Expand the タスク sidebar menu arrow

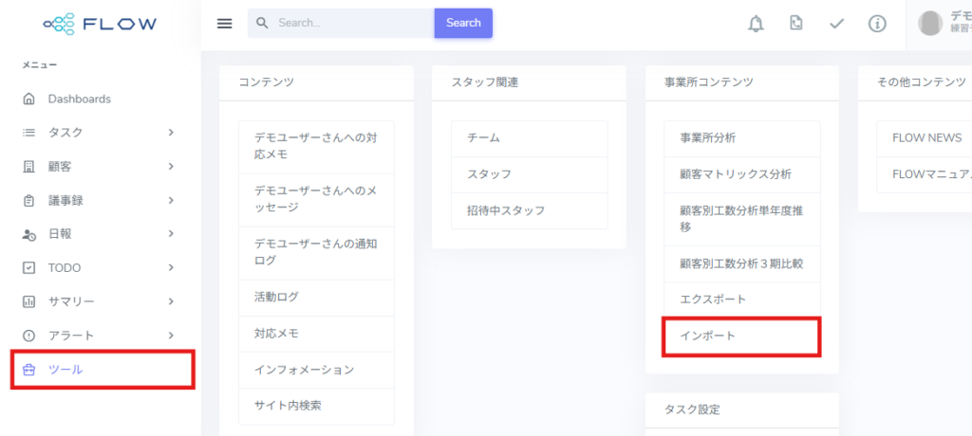171,133
